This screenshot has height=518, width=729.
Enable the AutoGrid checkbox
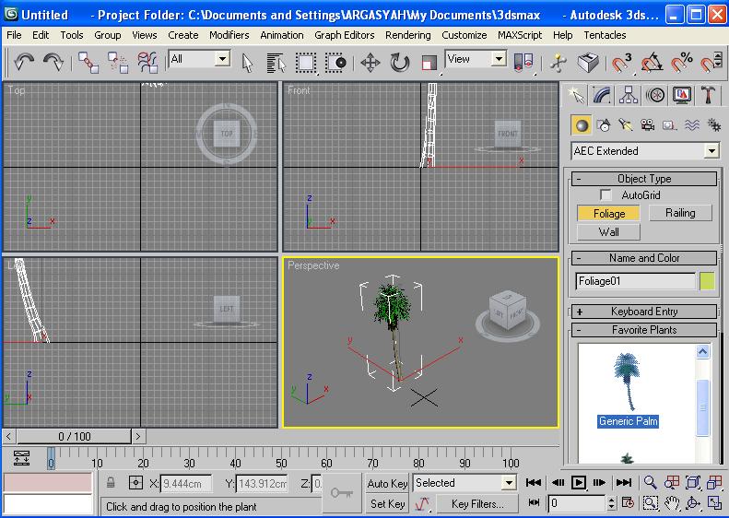click(x=606, y=194)
